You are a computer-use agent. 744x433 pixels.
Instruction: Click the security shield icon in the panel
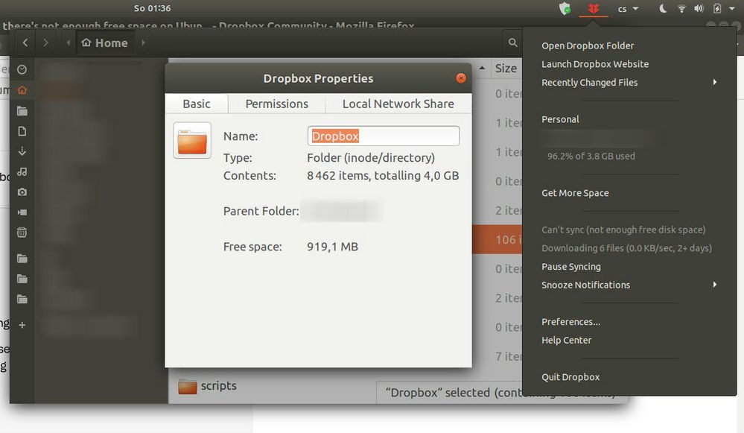[564, 8]
